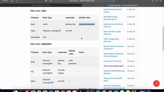Click 'nip' column cell
Image resolution: width=164 pixels, height=92 pixels.
coord(32,72)
